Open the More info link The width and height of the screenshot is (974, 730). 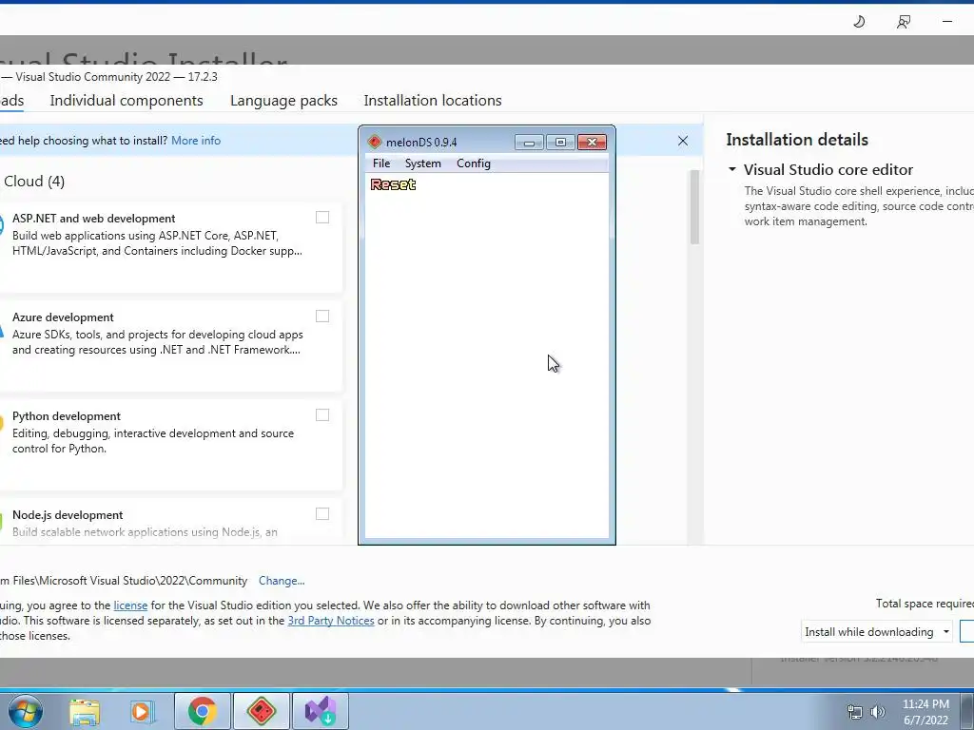click(196, 141)
